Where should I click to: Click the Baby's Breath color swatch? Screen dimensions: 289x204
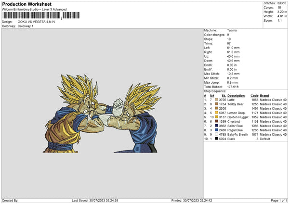tap(216, 134)
